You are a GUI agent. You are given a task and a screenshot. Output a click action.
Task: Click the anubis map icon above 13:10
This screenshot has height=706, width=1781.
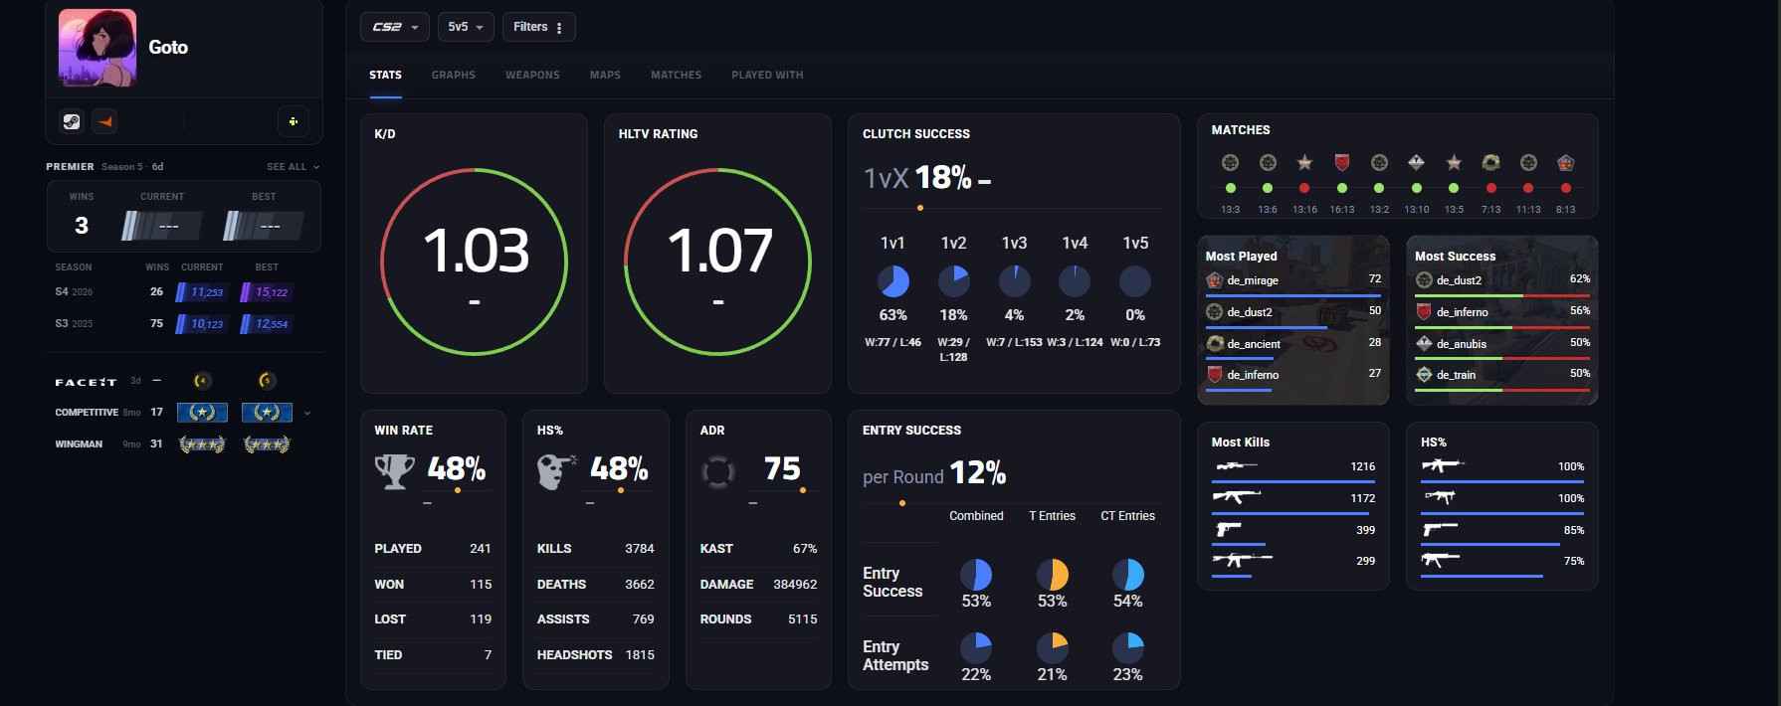(x=1416, y=162)
